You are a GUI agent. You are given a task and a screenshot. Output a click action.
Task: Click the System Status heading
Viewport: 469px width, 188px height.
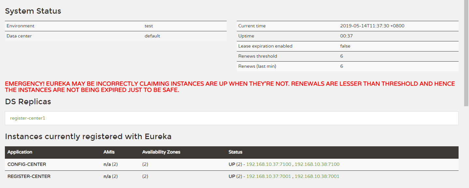(x=33, y=11)
